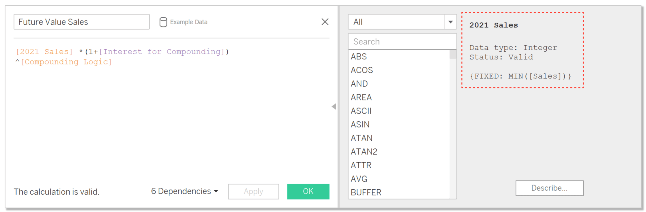Select the ABS function in the list
Image resolution: width=646 pixels, height=212 pixels.
tap(359, 56)
